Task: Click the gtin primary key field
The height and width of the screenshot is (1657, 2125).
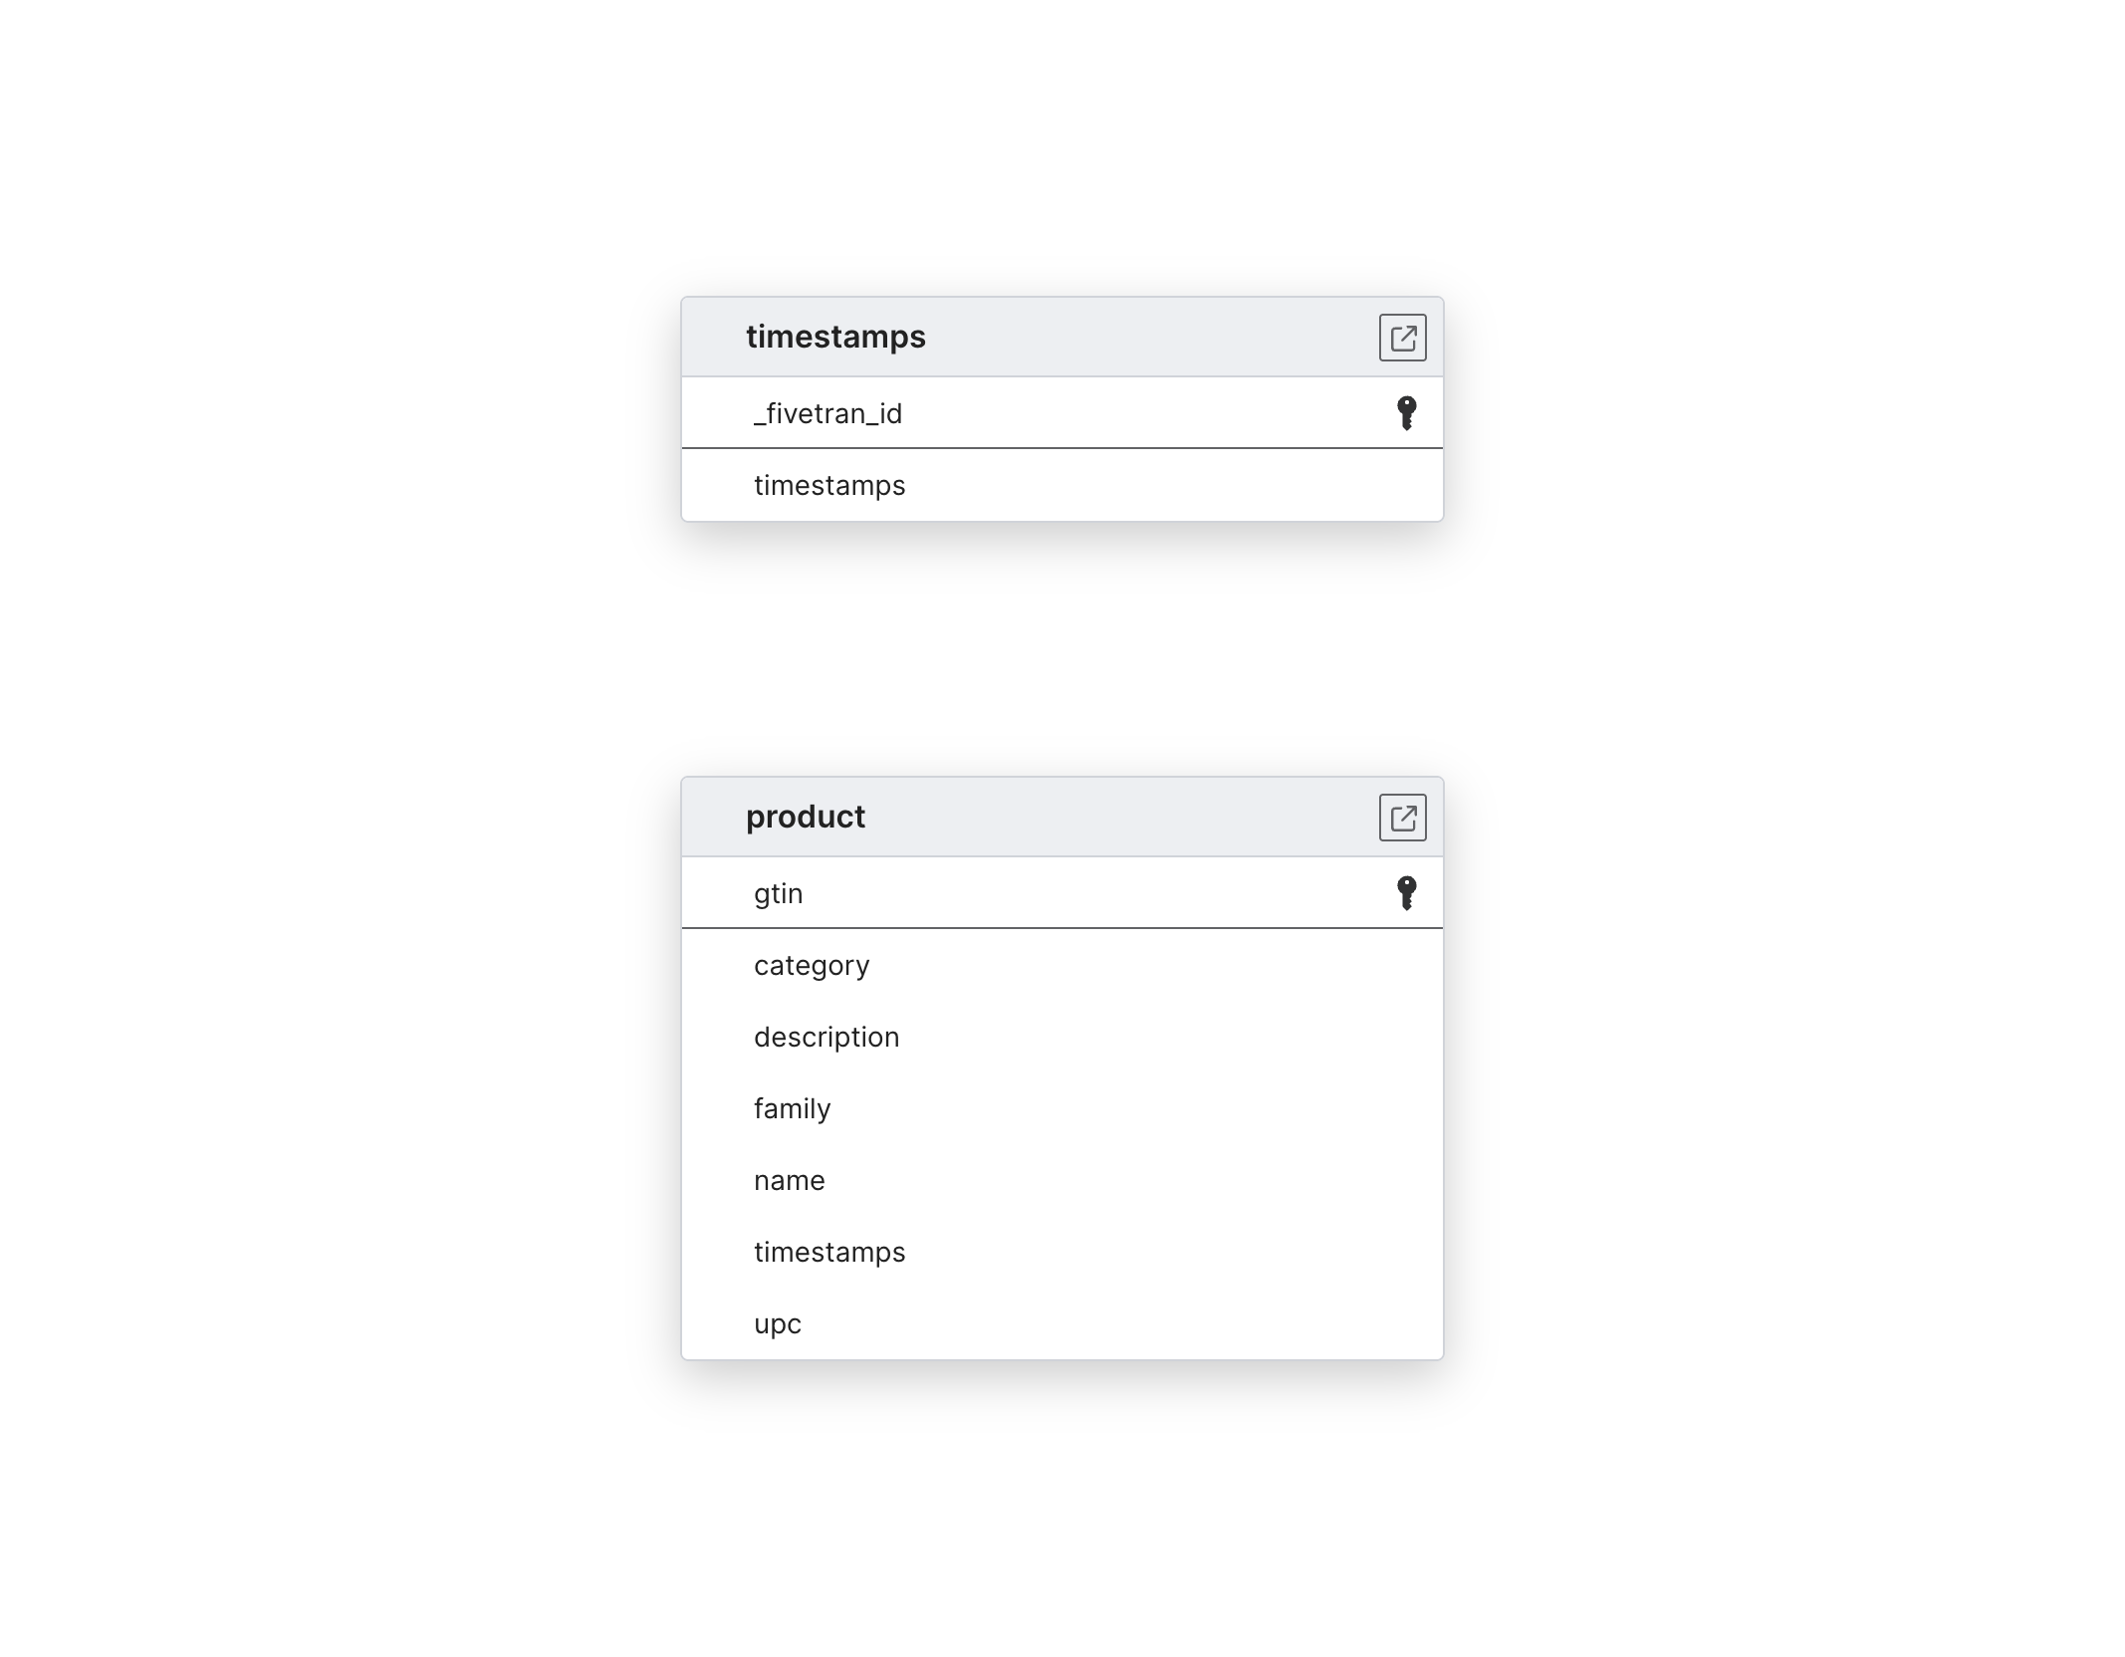Action: (x=1062, y=893)
